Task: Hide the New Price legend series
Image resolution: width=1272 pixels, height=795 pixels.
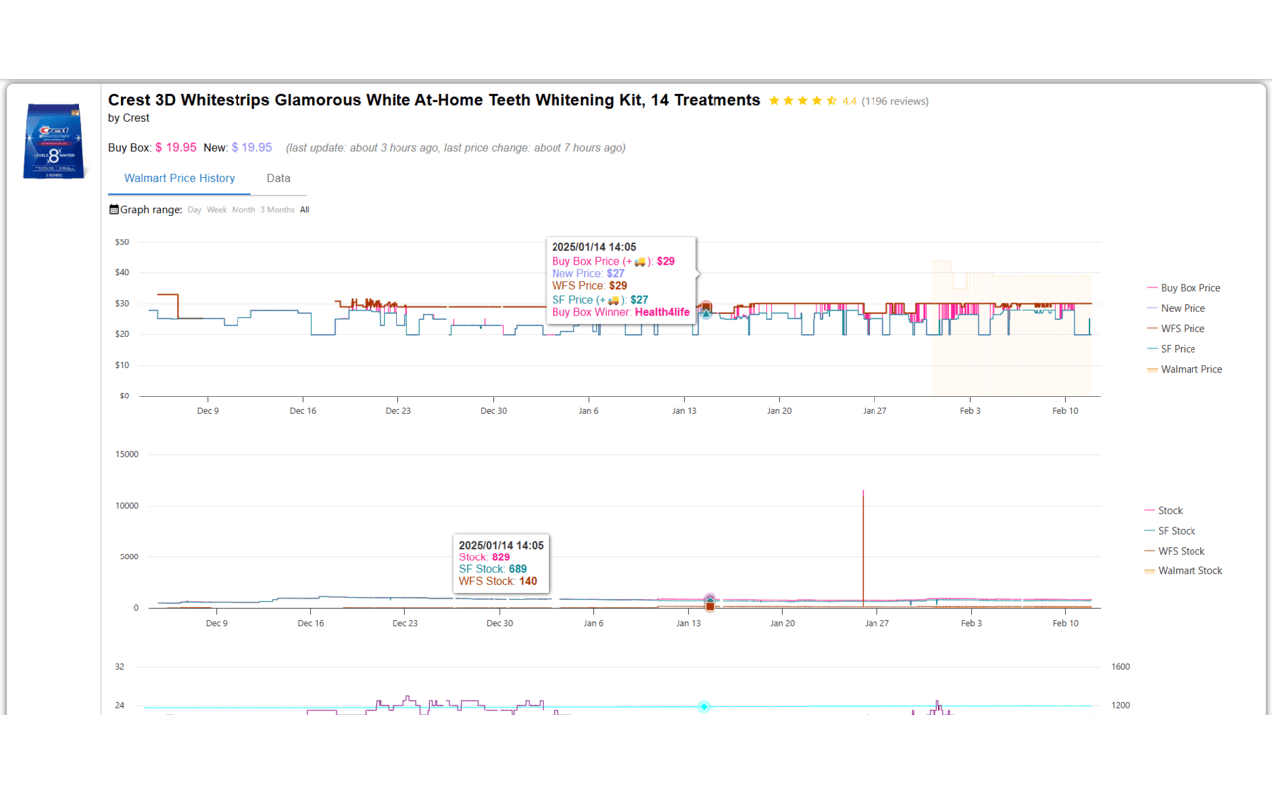Action: pyautogui.click(x=1176, y=308)
